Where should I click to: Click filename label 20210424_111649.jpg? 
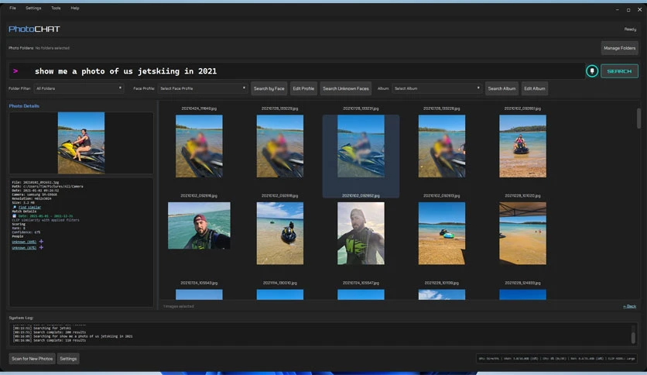point(199,108)
